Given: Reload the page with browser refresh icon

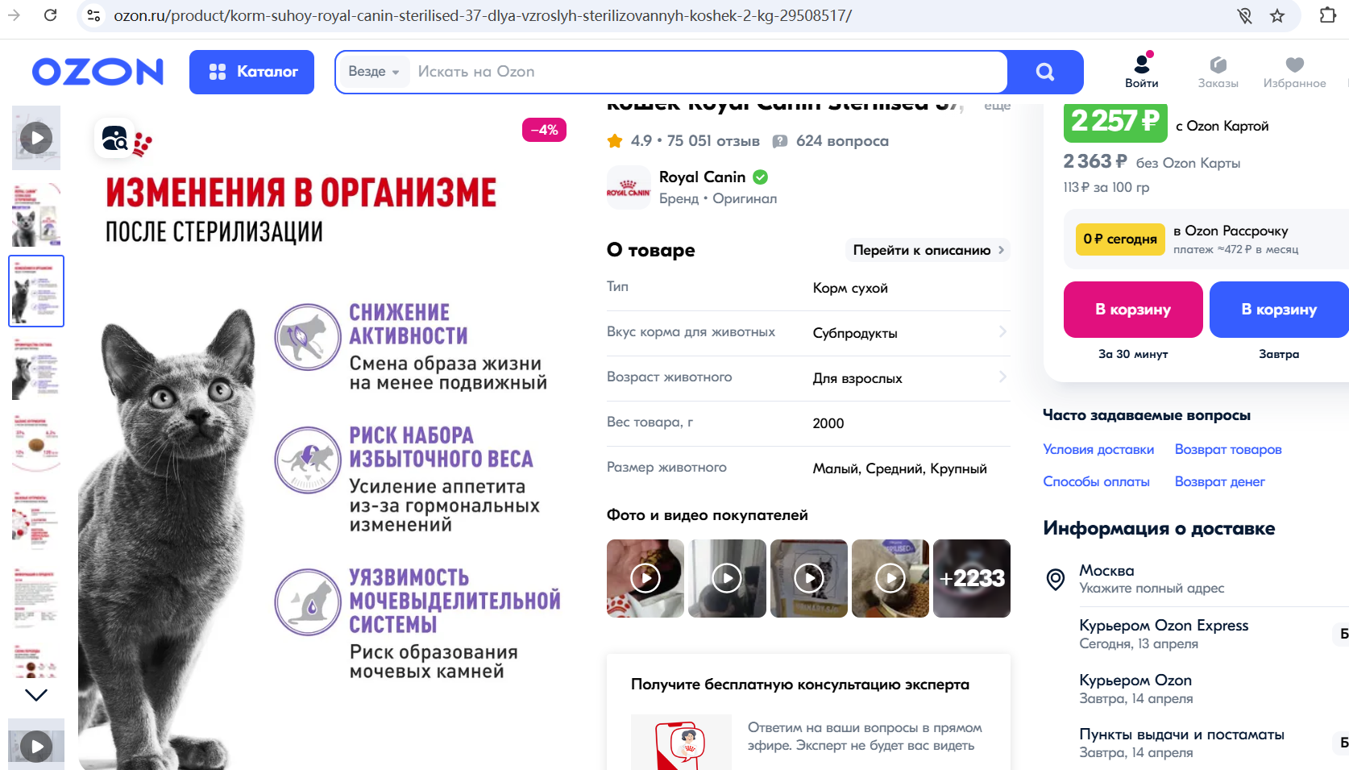Looking at the screenshot, I should [x=51, y=15].
